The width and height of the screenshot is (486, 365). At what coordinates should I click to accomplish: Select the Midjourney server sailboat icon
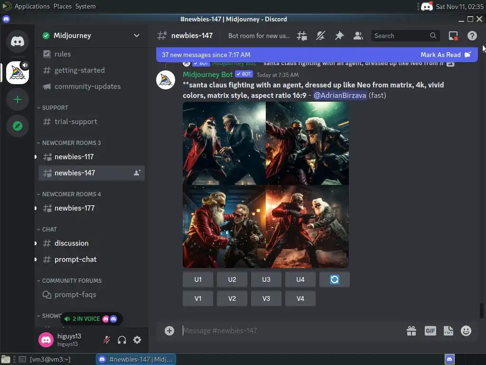point(18,73)
